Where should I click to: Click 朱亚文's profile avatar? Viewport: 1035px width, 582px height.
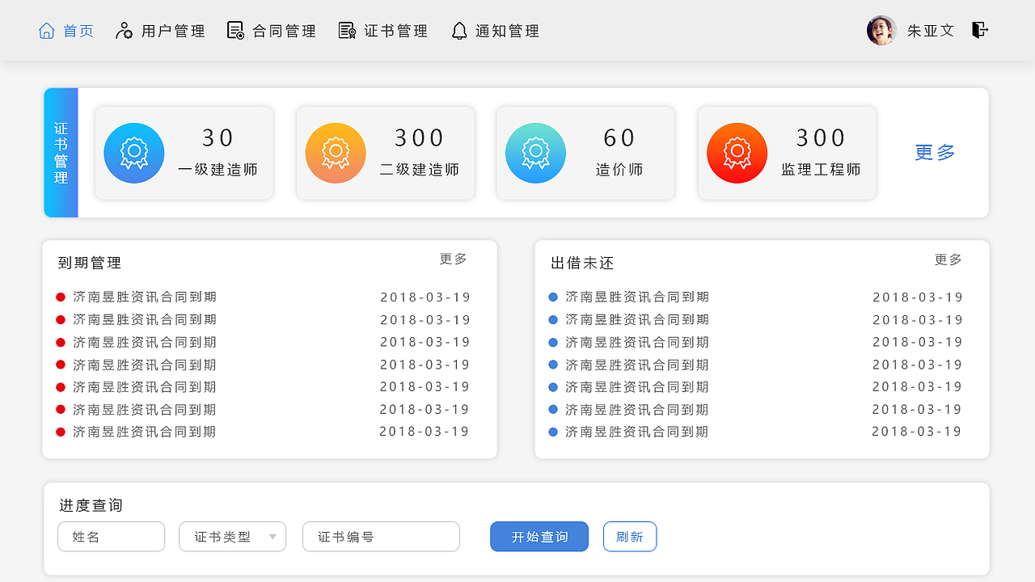pos(881,30)
